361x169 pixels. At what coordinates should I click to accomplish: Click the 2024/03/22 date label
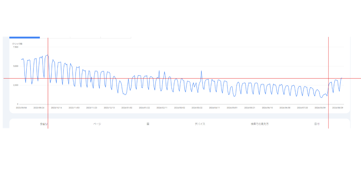tap(197, 108)
